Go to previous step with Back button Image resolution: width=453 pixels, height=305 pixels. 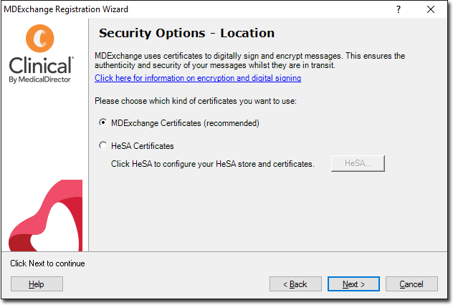pyautogui.click(x=295, y=284)
